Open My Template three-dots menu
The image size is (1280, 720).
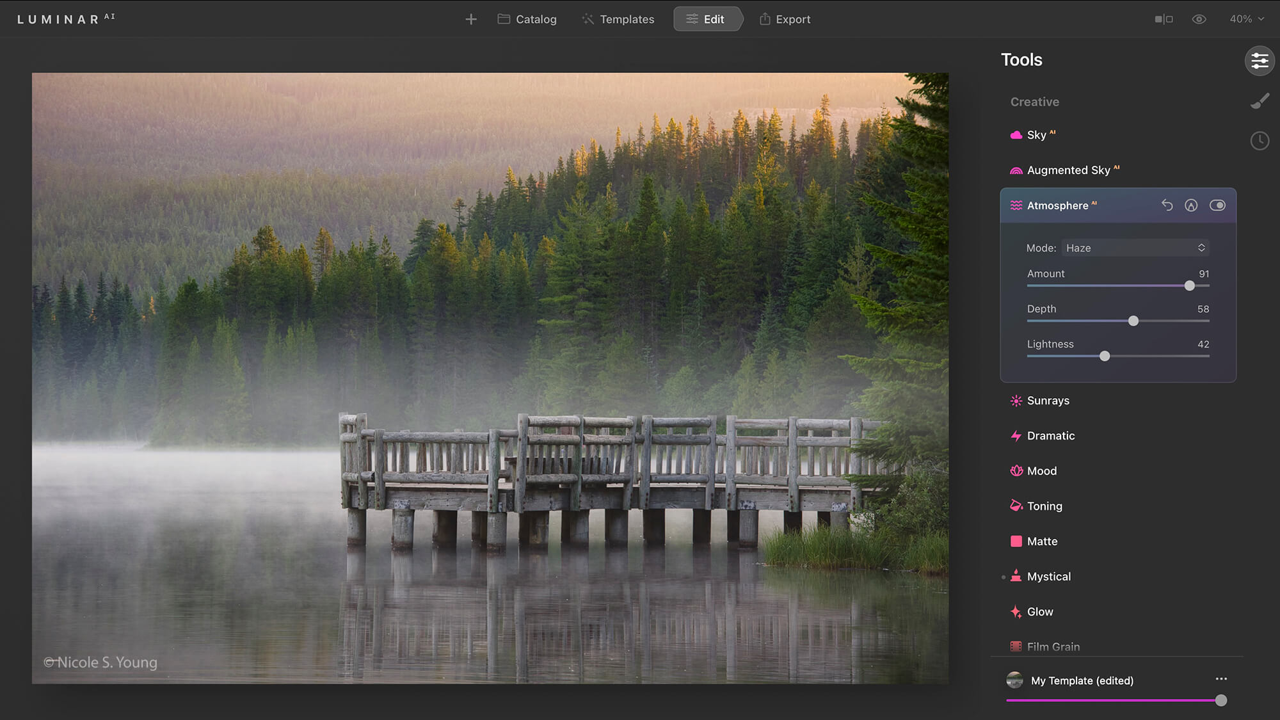pos(1221,679)
